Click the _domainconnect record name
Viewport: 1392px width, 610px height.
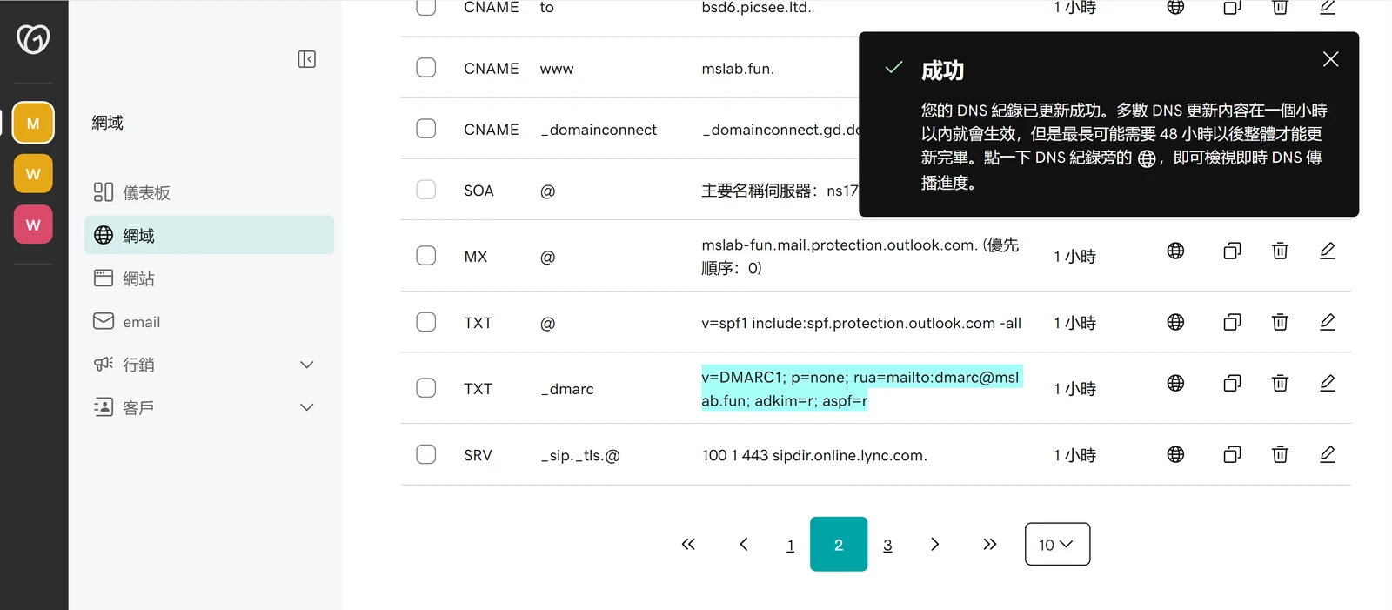click(x=599, y=130)
